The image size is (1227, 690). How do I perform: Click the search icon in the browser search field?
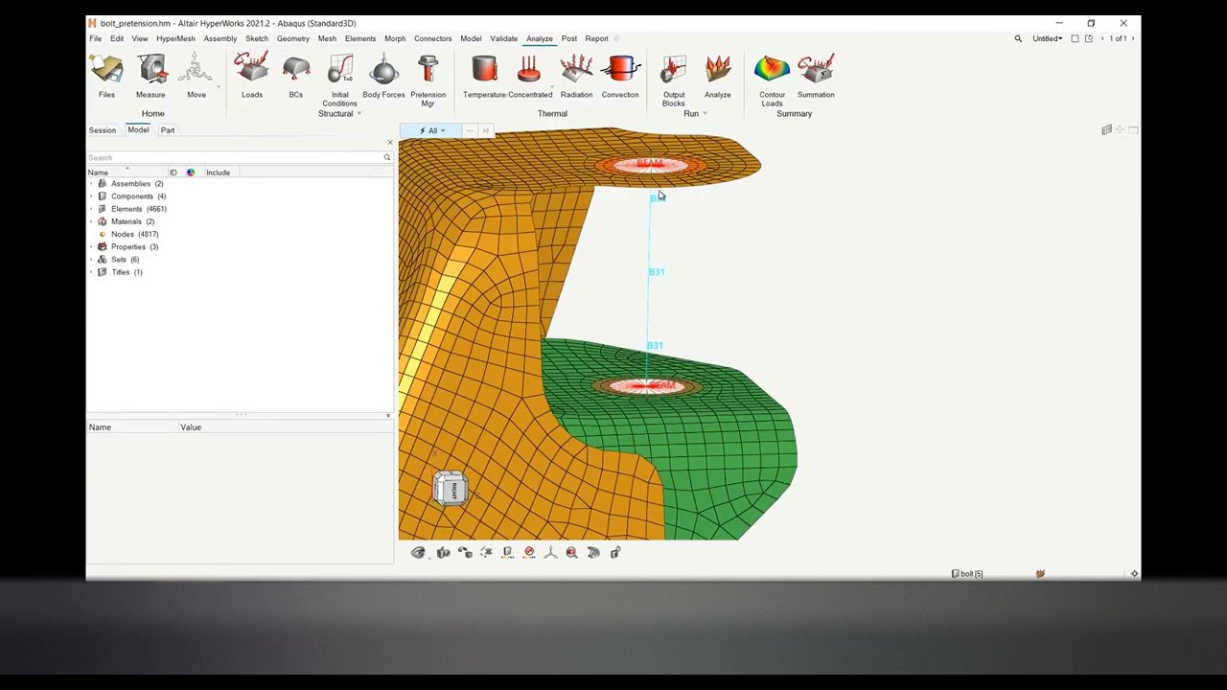[x=387, y=157]
